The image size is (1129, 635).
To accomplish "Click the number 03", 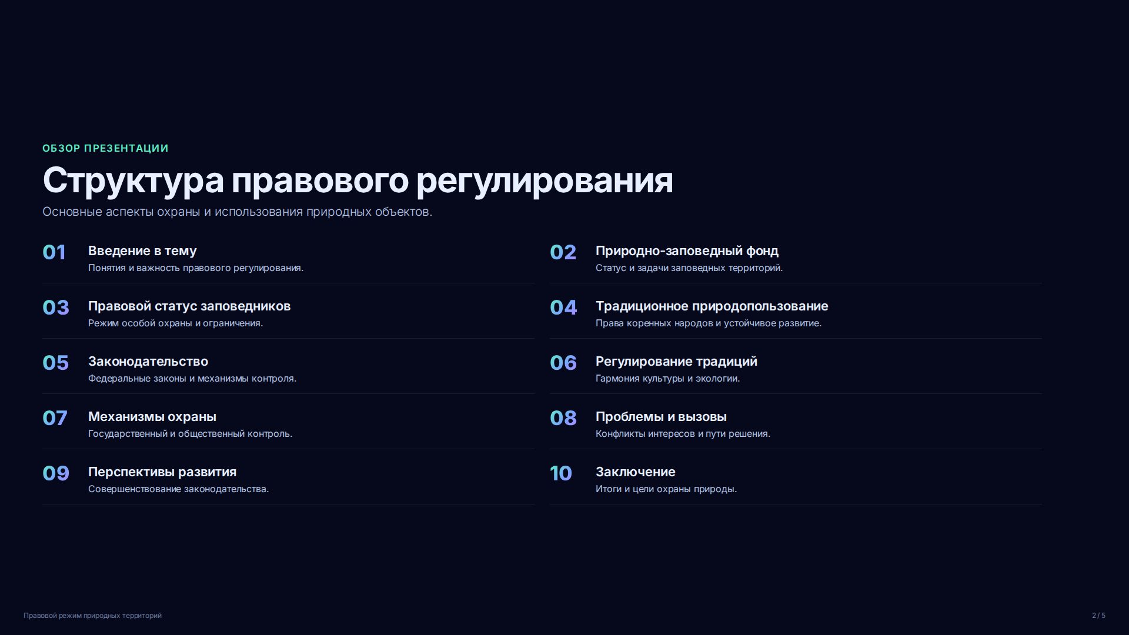I will click(x=56, y=308).
